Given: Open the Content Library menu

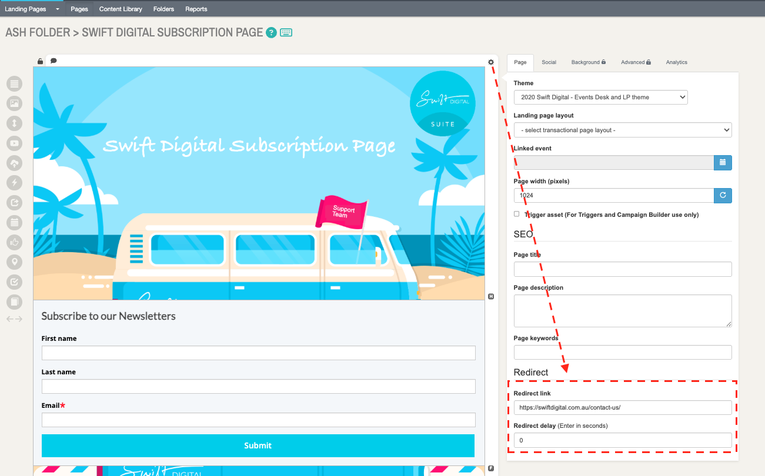Looking at the screenshot, I should tap(121, 9).
